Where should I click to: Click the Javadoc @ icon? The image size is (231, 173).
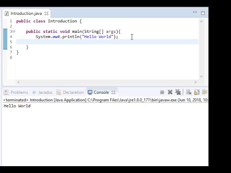pyautogui.click(x=34, y=92)
